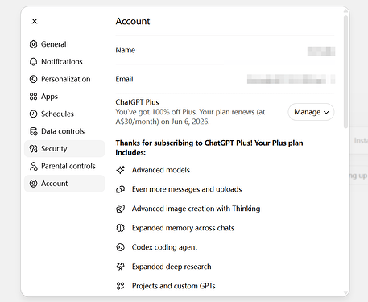Click the Apps grid icon
This screenshot has height=302, width=368.
[x=33, y=97]
